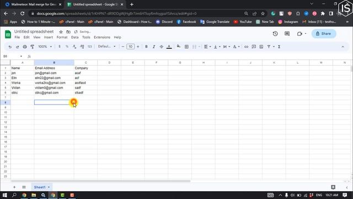Open the Insert menu
Screen dimensions: 353x199
(x=49, y=37)
